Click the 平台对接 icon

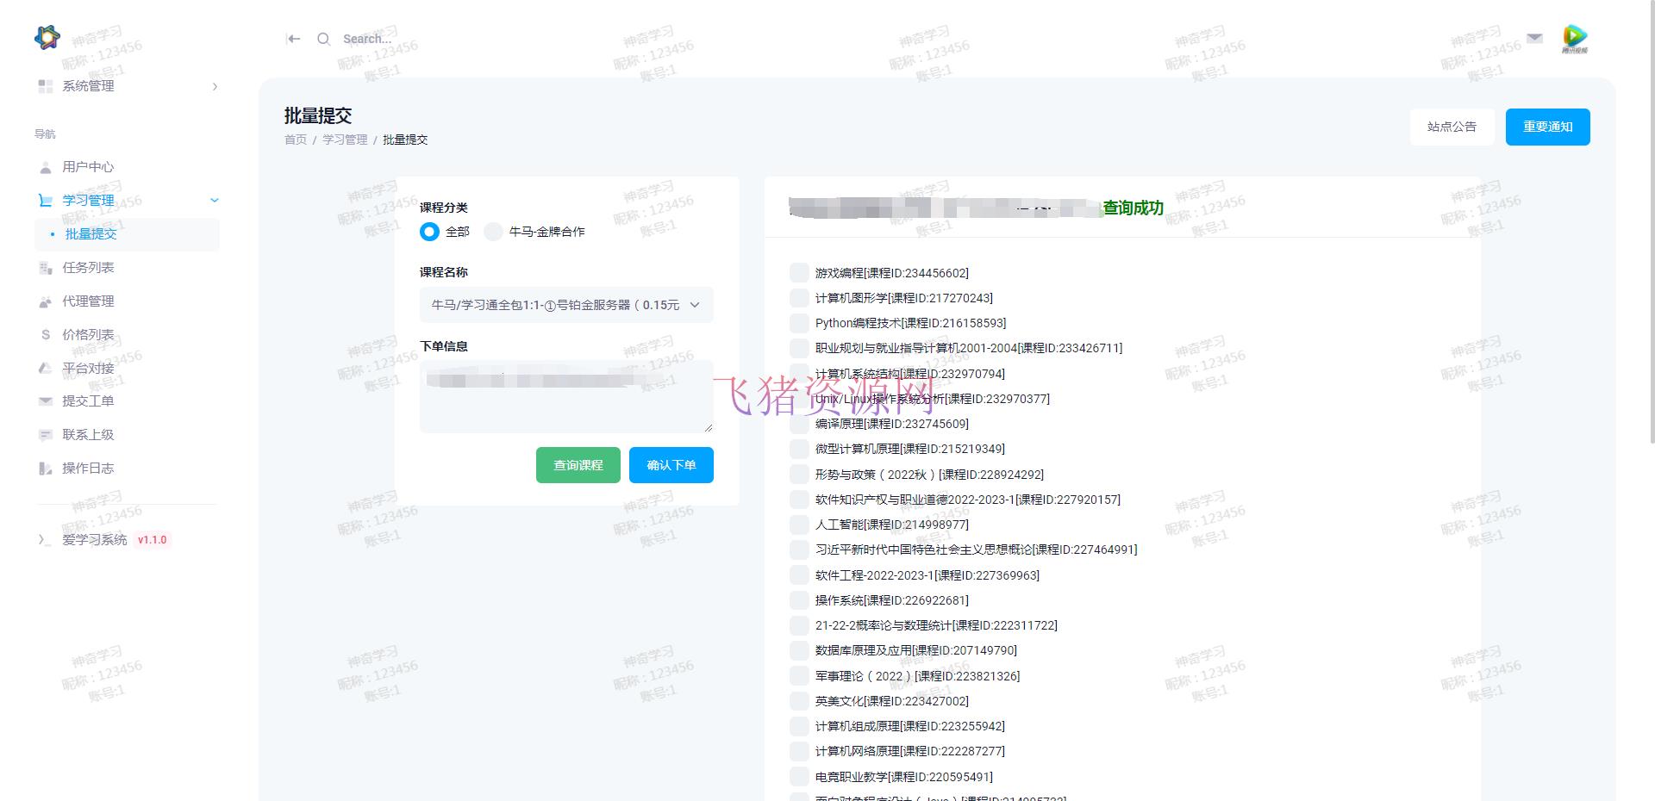coord(46,369)
